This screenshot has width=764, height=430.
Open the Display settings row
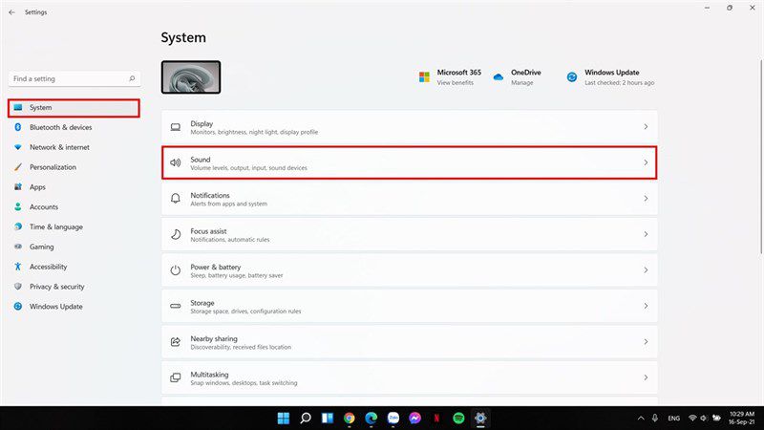click(410, 127)
